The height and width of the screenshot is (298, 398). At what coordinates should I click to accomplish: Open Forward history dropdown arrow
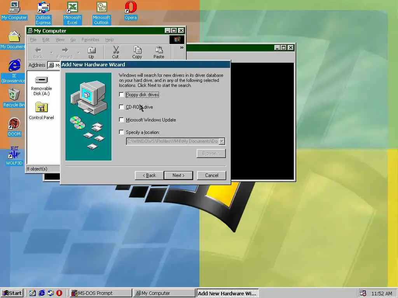tap(79, 53)
